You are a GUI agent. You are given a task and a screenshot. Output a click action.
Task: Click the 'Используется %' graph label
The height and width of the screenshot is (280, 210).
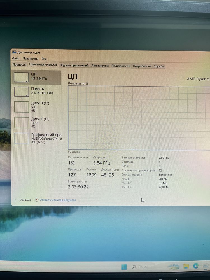(78, 83)
